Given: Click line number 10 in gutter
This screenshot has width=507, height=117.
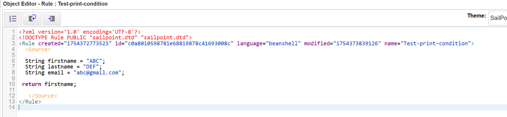Looking at the screenshot, I should coord(12,84).
